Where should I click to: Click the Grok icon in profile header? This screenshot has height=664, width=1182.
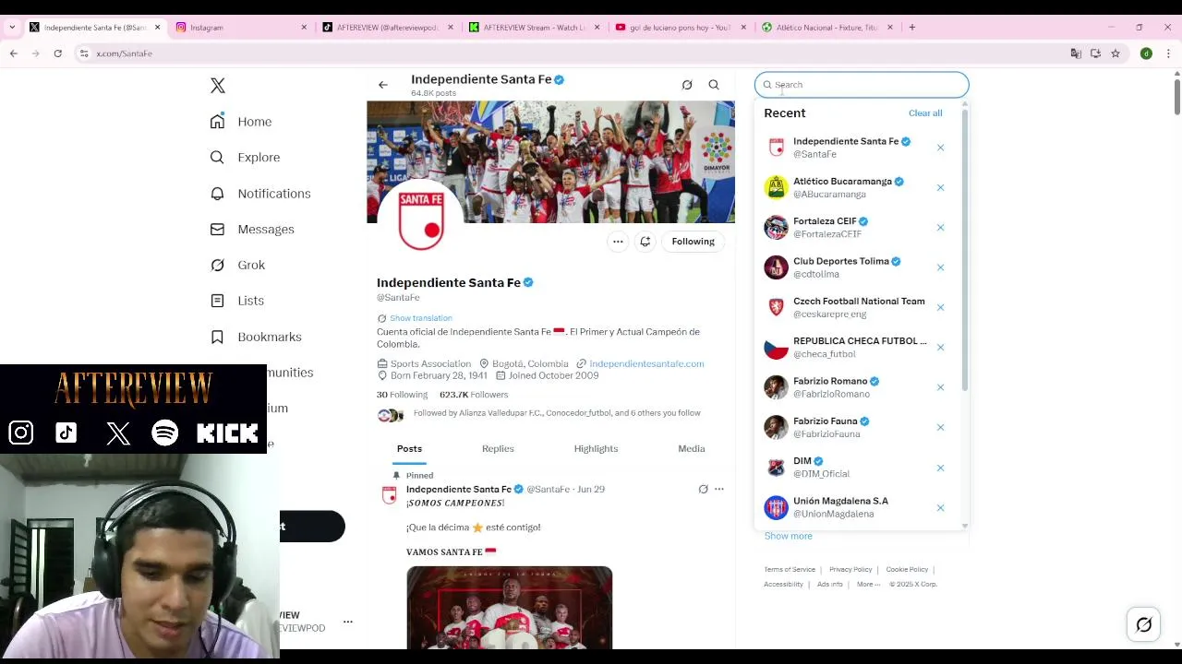(x=687, y=85)
